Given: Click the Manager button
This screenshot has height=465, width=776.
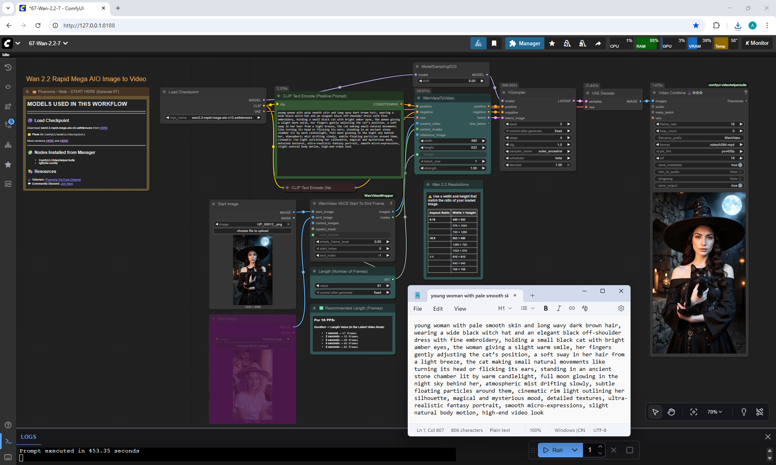Looking at the screenshot, I should pos(525,43).
